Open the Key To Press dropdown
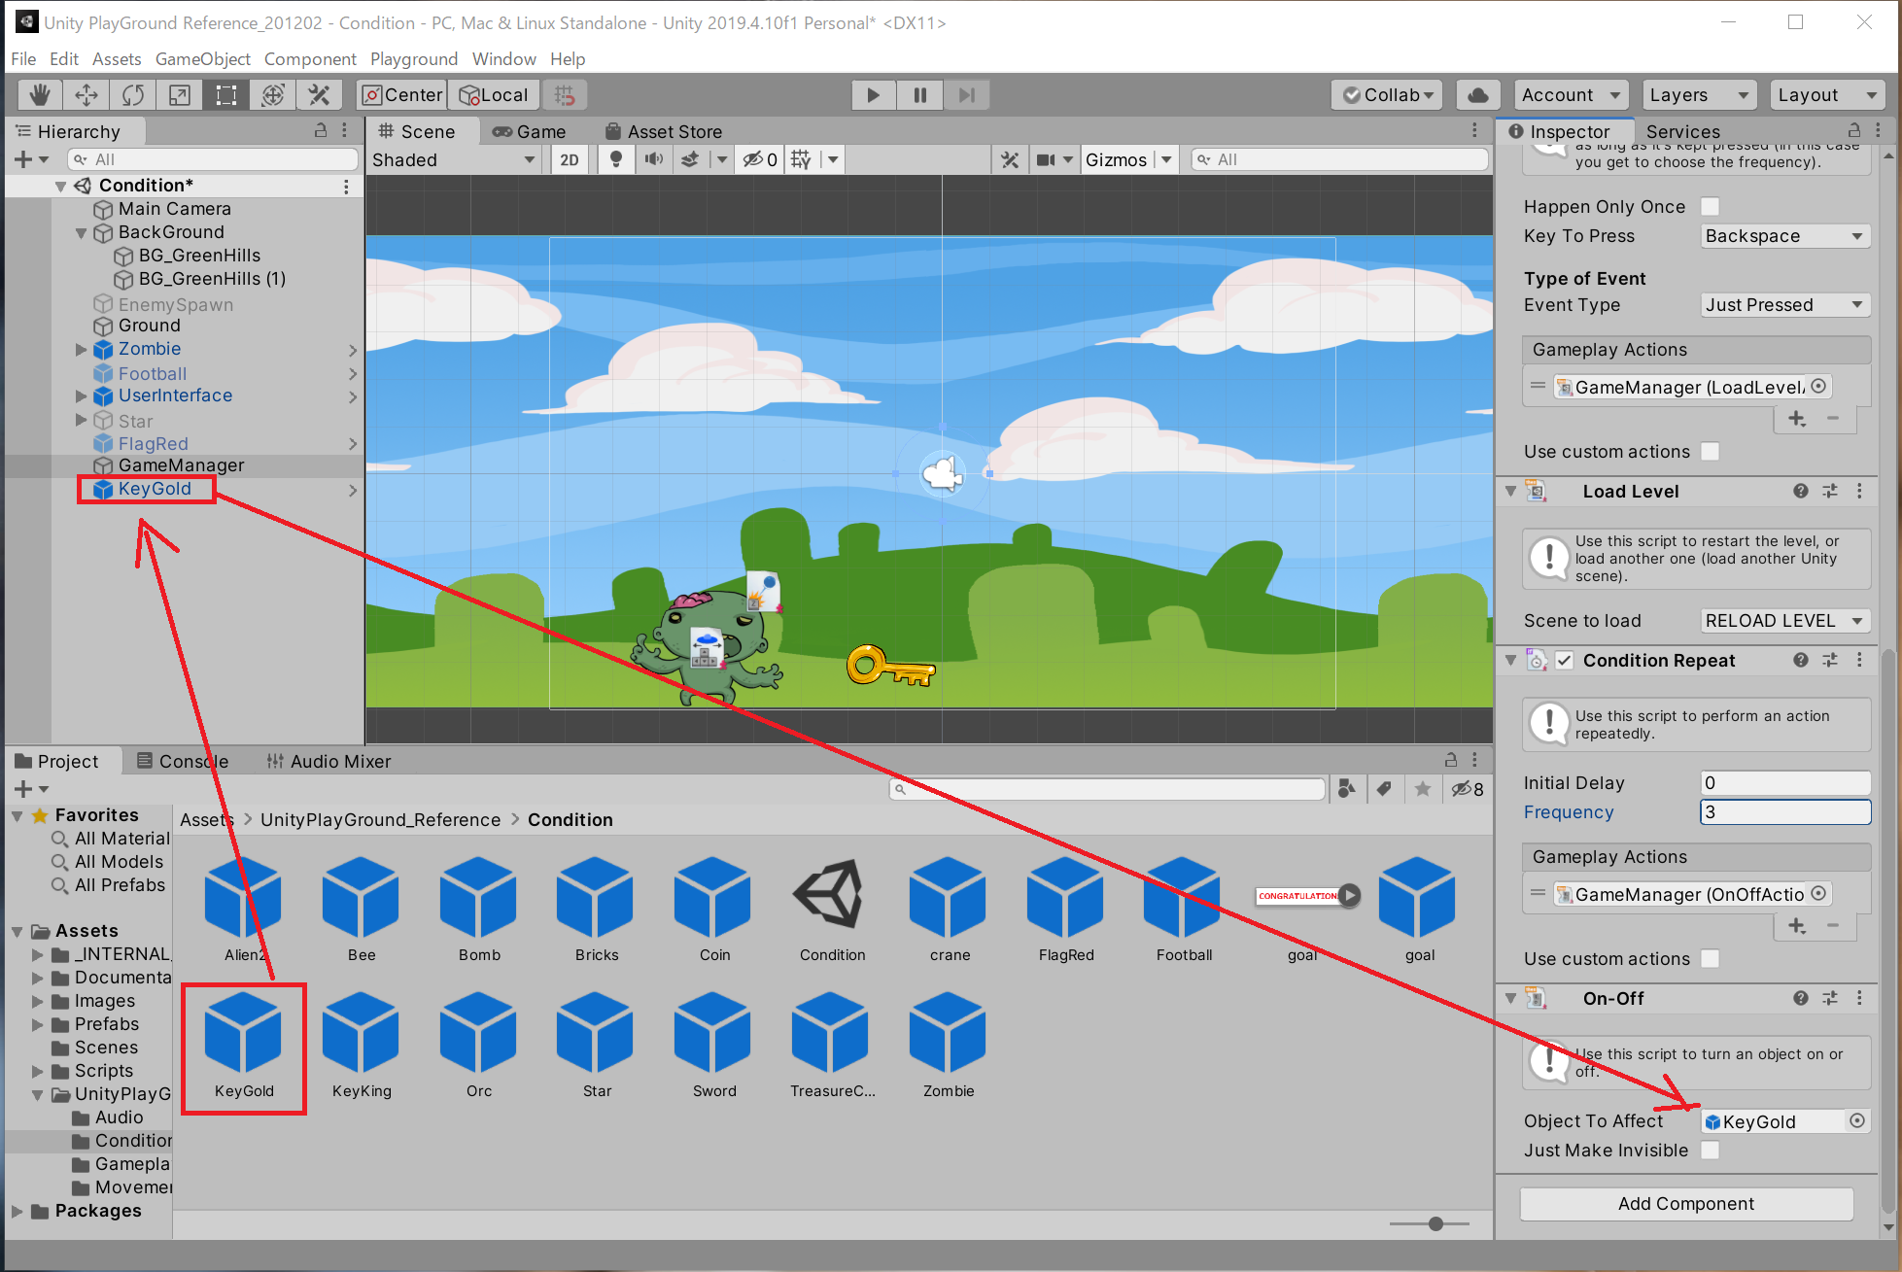Screen dimensions: 1902x1272 (1784, 236)
